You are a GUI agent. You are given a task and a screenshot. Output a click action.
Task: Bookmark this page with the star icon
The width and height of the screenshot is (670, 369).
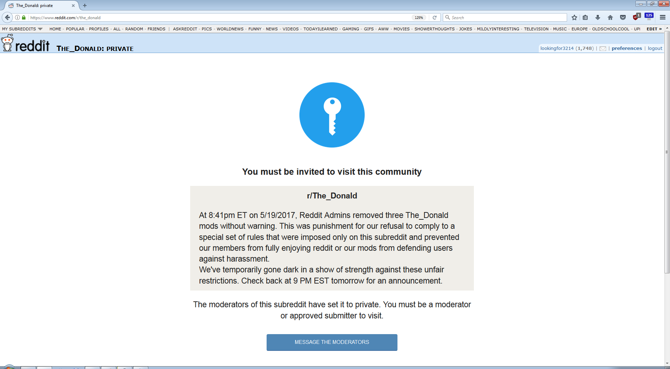(574, 17)
